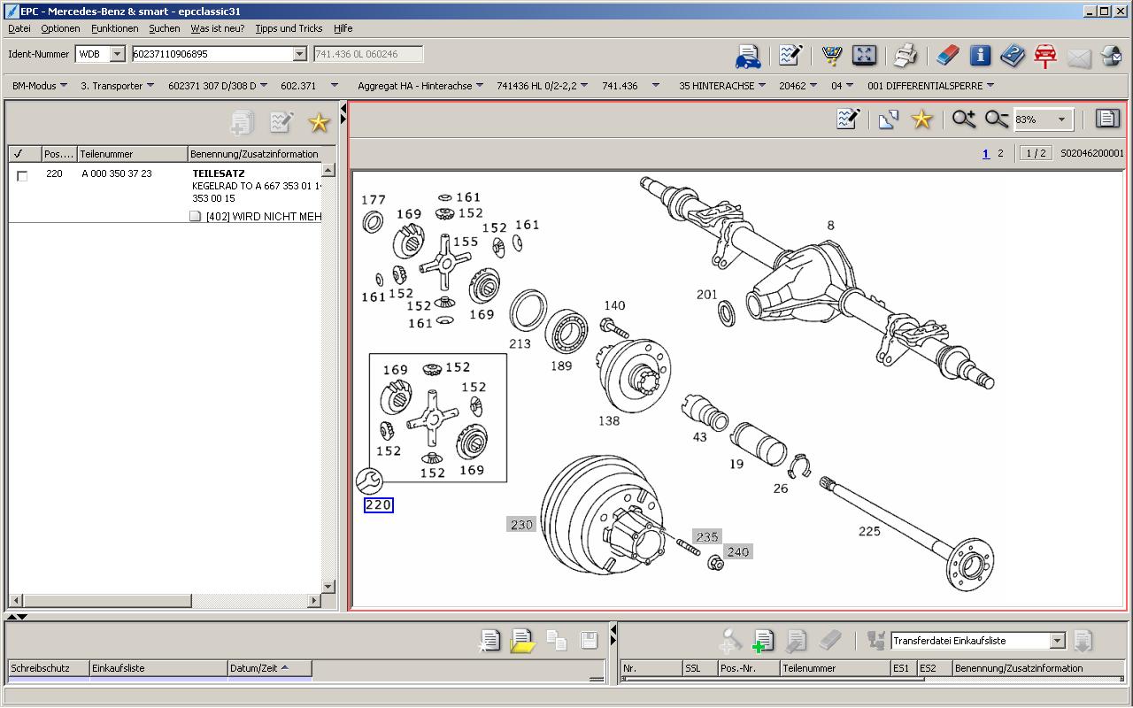This screenshot has height=708, width=1133.
Task: Open the Optionen menu
Action: [x=60, y=28]
